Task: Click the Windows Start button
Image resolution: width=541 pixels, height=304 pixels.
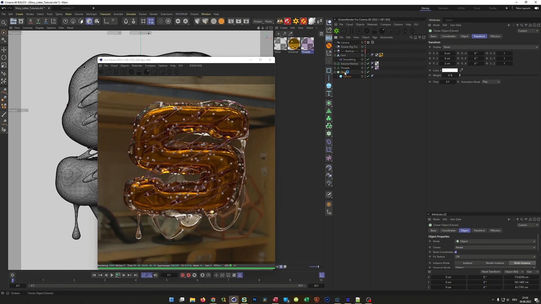Action: coord(171,300)
